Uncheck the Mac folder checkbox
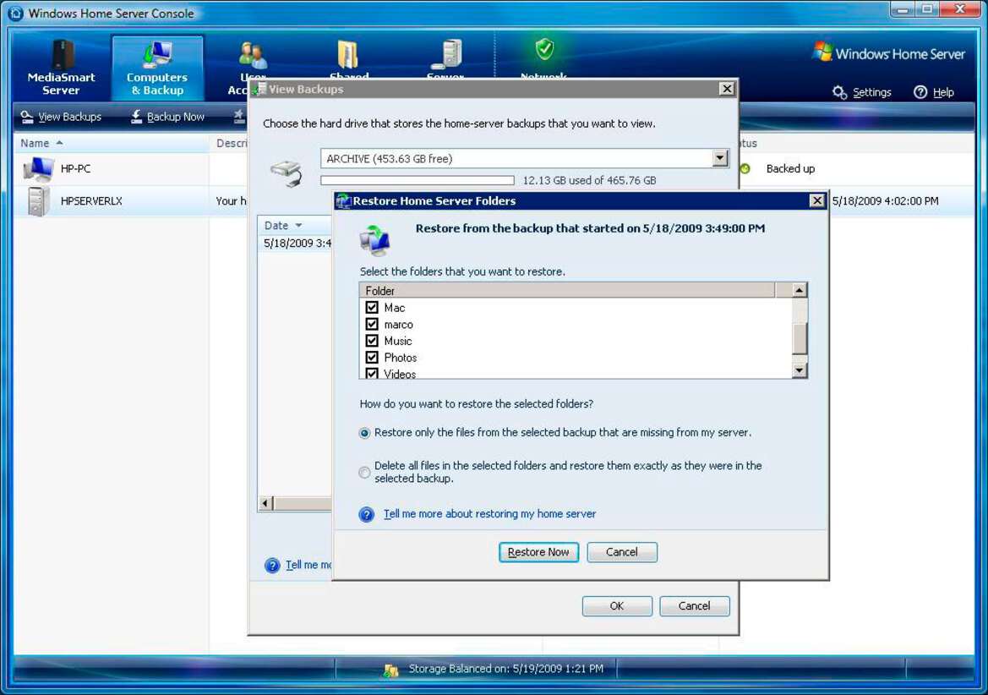The image size is (988, 695). click(372, 308)
